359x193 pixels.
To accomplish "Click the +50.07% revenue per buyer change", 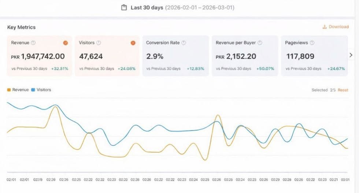I will pos(265,69).
